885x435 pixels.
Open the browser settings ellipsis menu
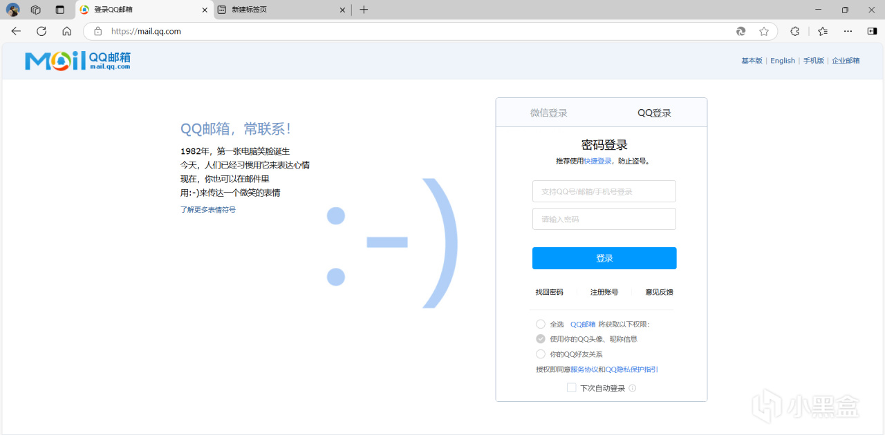click(x=848, y=31)
